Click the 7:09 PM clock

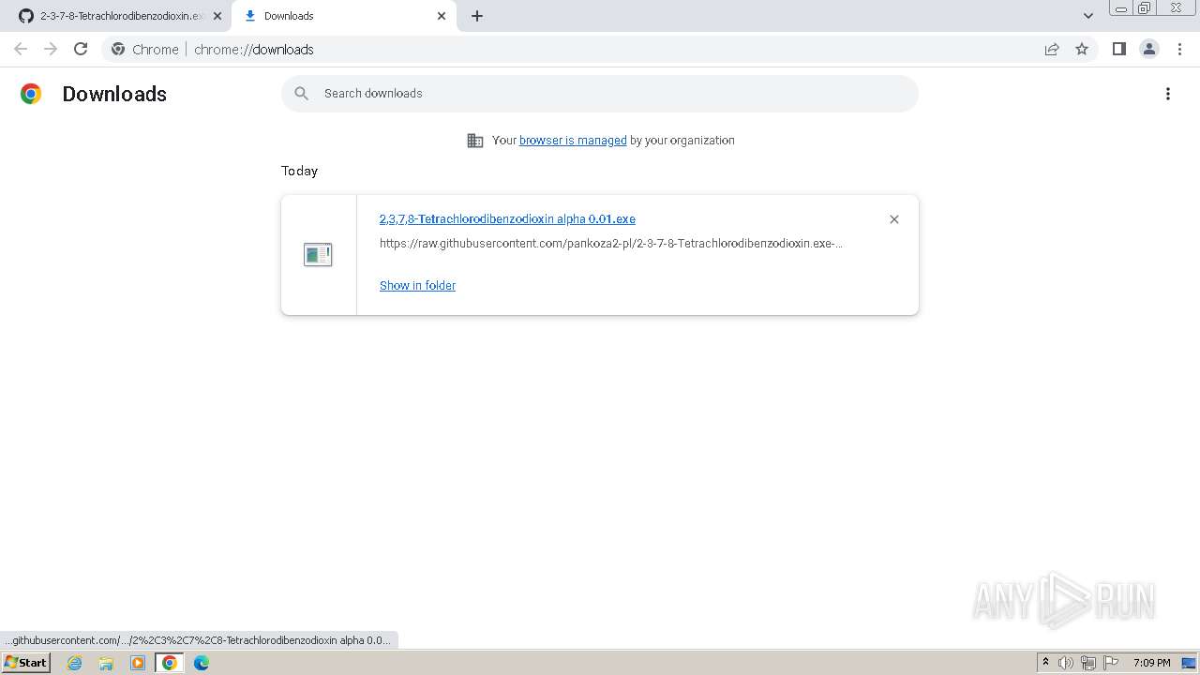point(1151,663)
